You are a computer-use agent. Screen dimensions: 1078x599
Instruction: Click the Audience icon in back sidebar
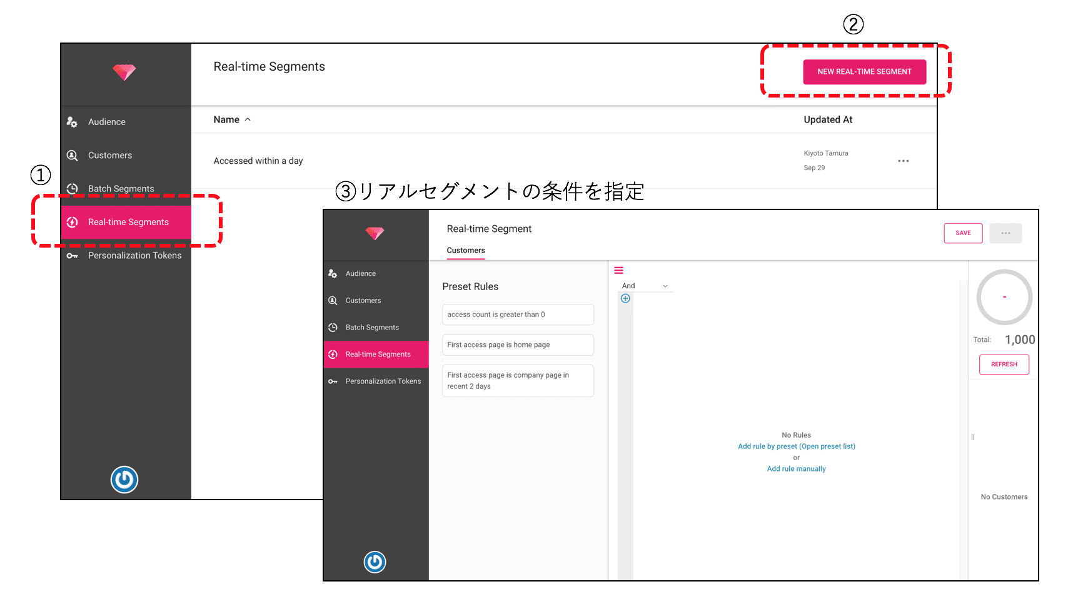coord(73,122)
